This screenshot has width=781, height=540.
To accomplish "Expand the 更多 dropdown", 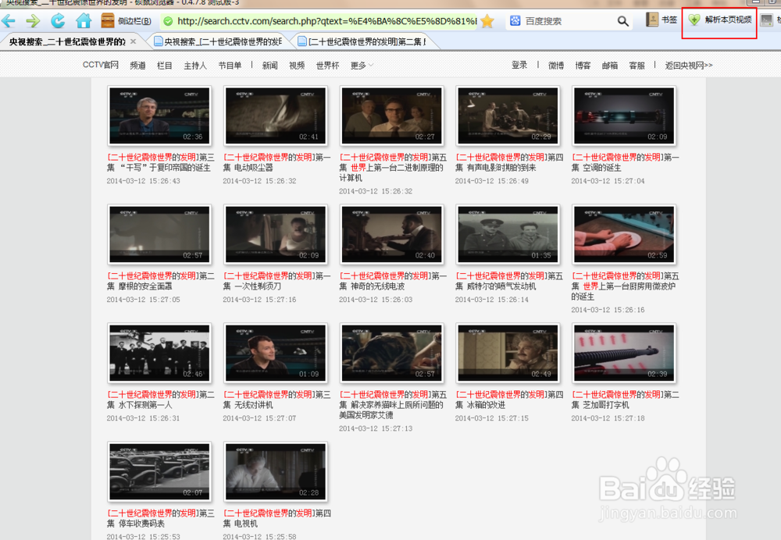I will (362, 66).
